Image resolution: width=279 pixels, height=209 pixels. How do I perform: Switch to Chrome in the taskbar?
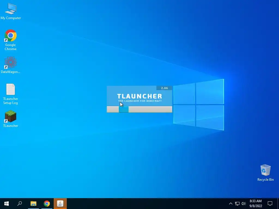(x=47, y=204)
